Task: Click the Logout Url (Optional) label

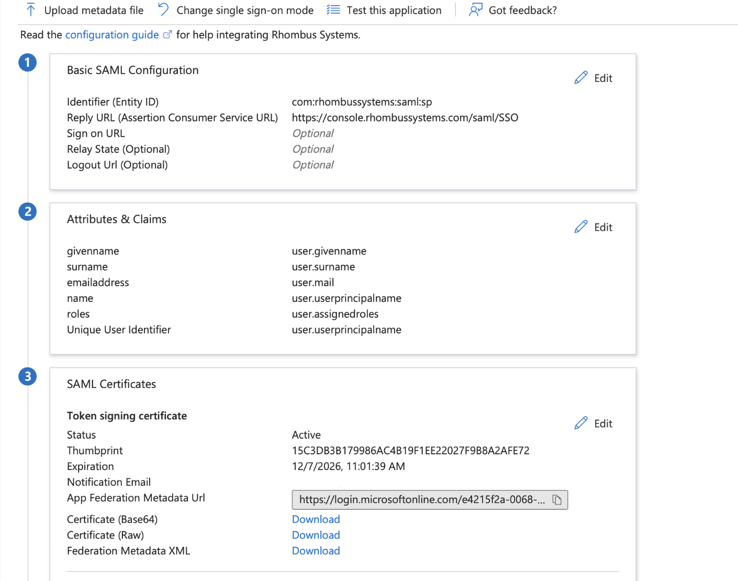Action: tap(117, 165)
